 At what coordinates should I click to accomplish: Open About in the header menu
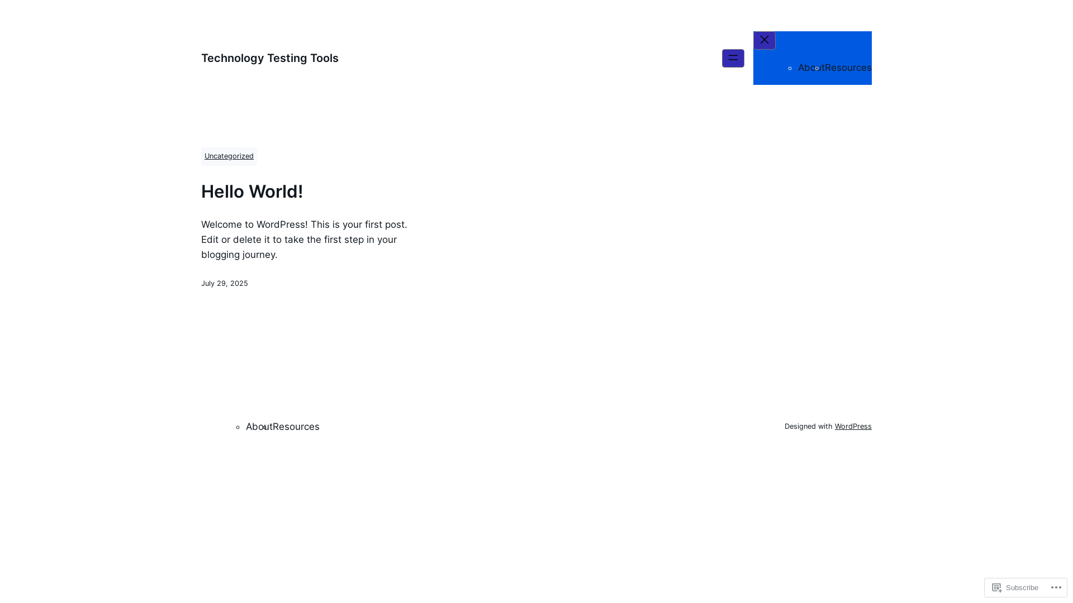[x=811, y=68]
